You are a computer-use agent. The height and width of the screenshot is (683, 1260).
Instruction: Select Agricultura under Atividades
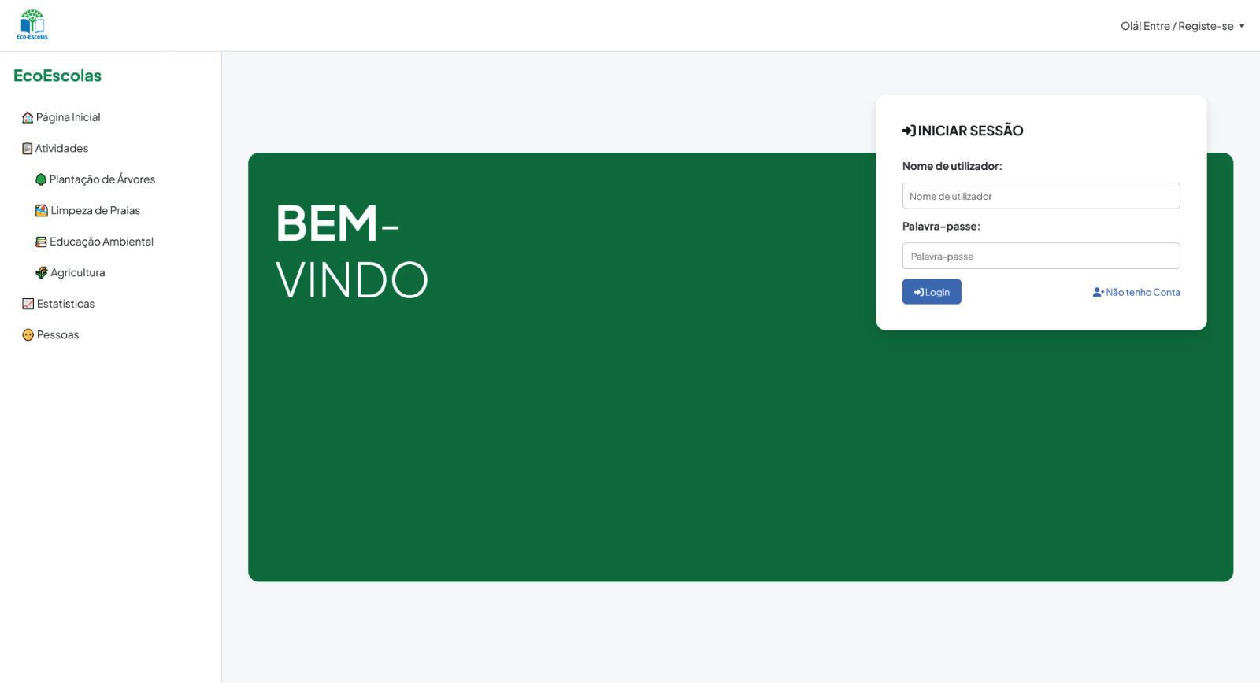(77, 273)
